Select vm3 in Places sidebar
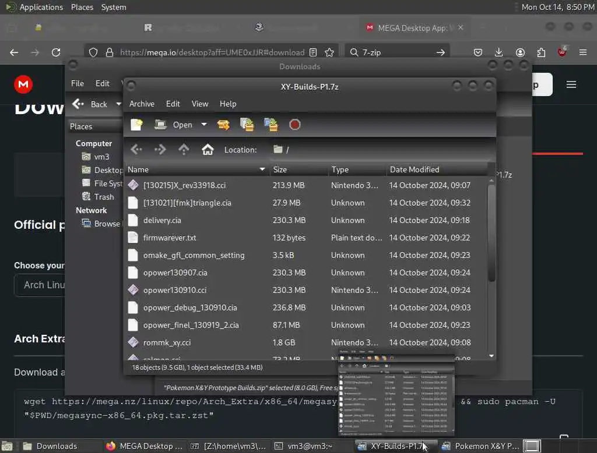The height and width of the screenshot is (453, 597). (96, 157)
